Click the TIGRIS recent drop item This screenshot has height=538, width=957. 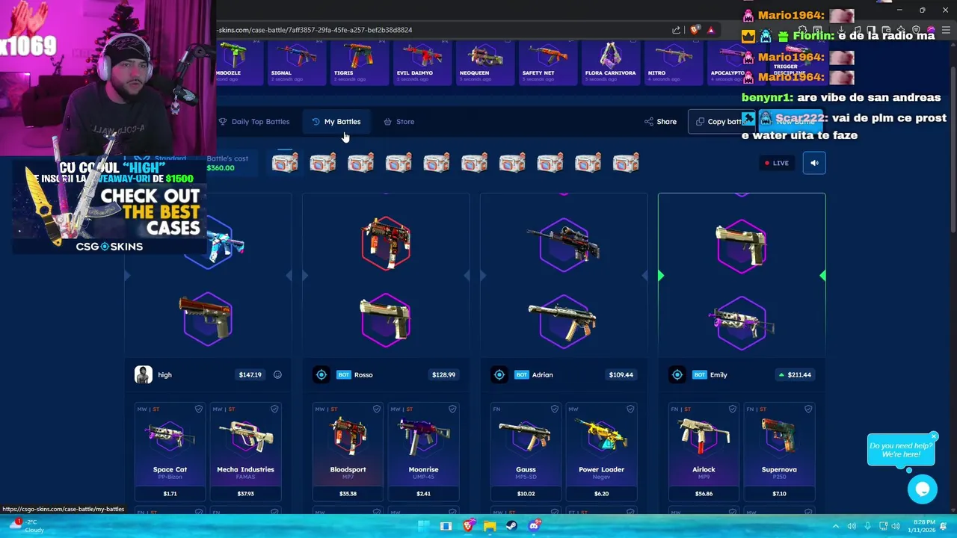pyautogui.click(x=358, y=62)
